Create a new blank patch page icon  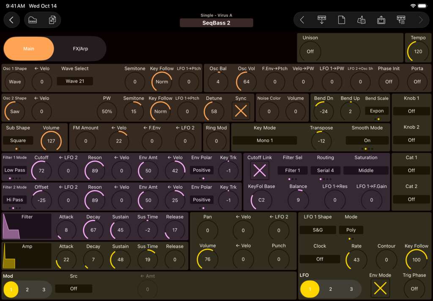pos(342,20)
